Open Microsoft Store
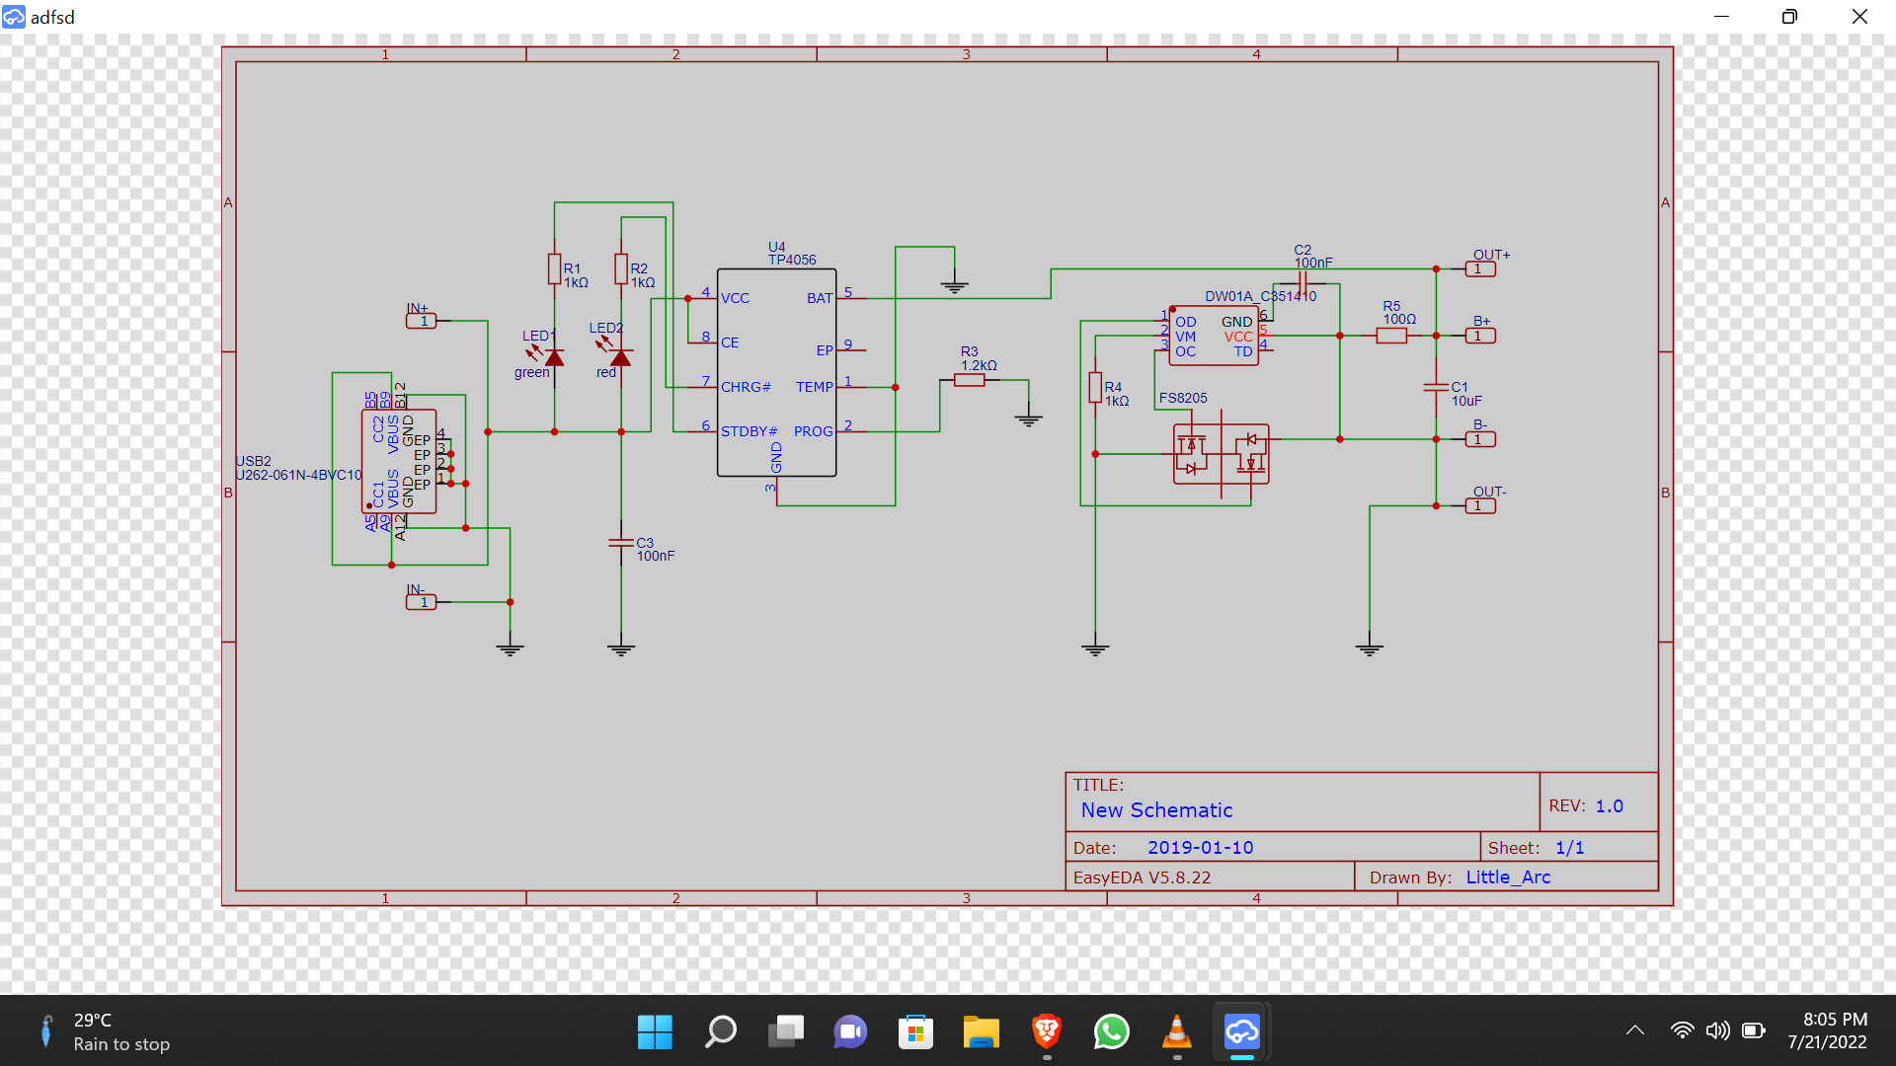The width and height of the screenshot is (1896, 1066). tap(916, 1031)
